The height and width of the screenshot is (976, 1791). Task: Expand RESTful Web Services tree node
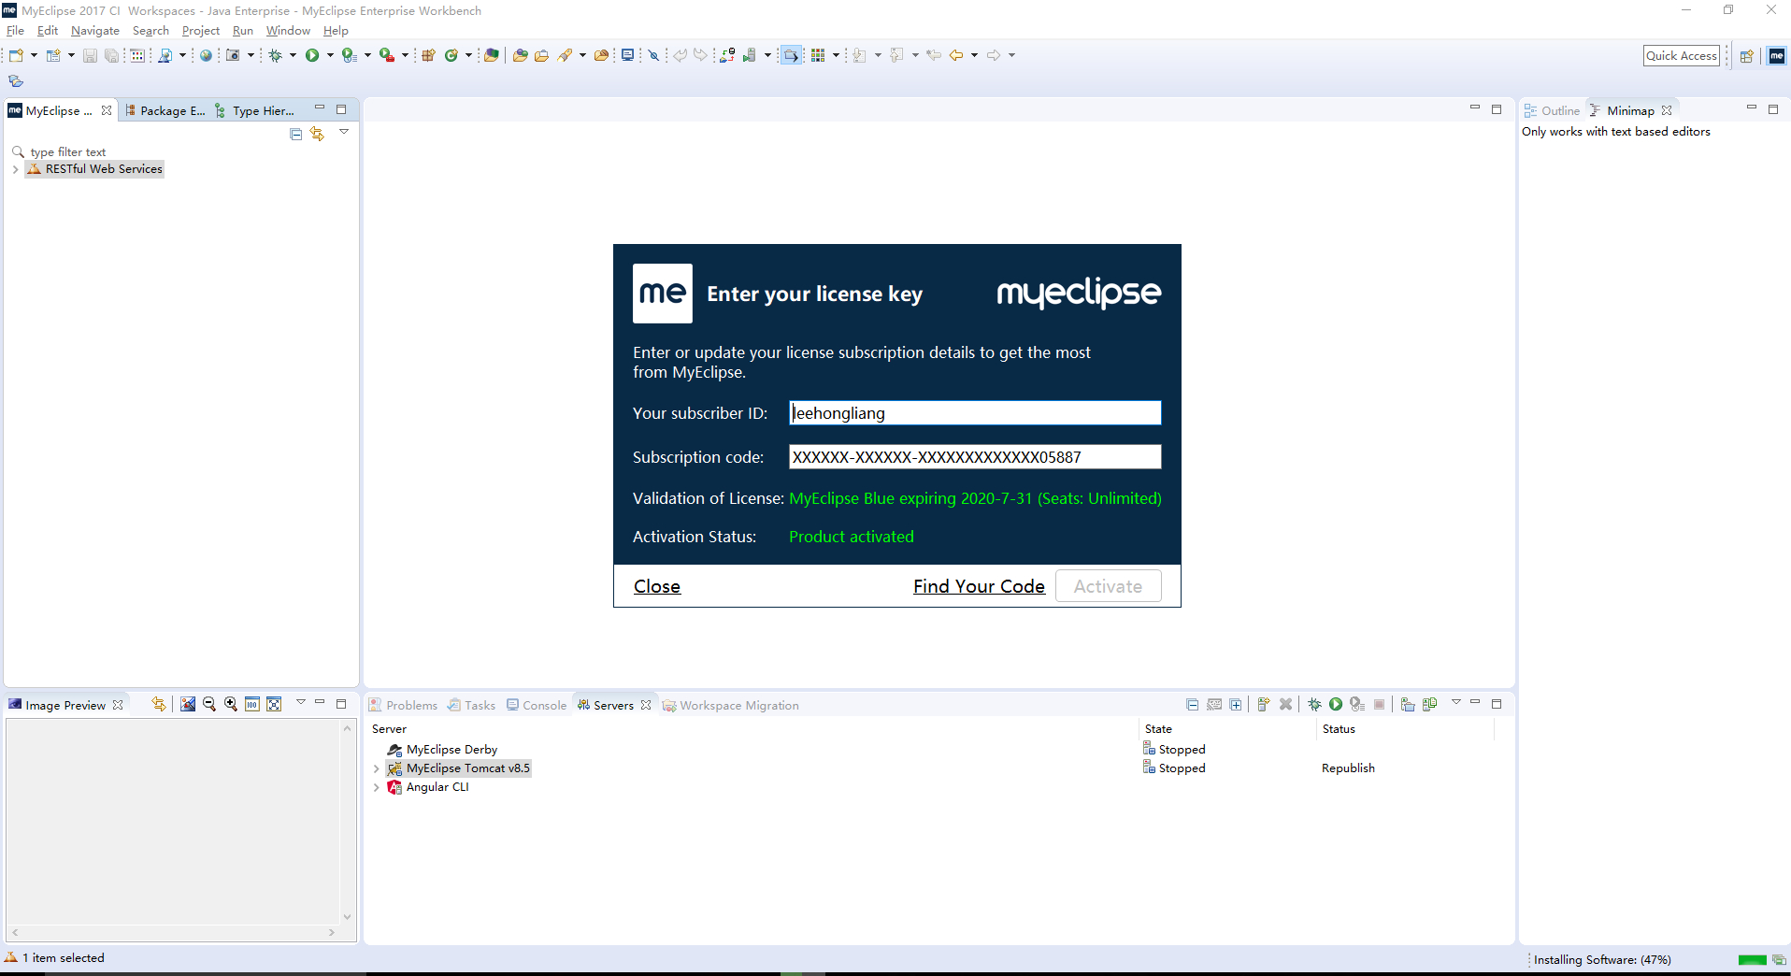point(15,169)
